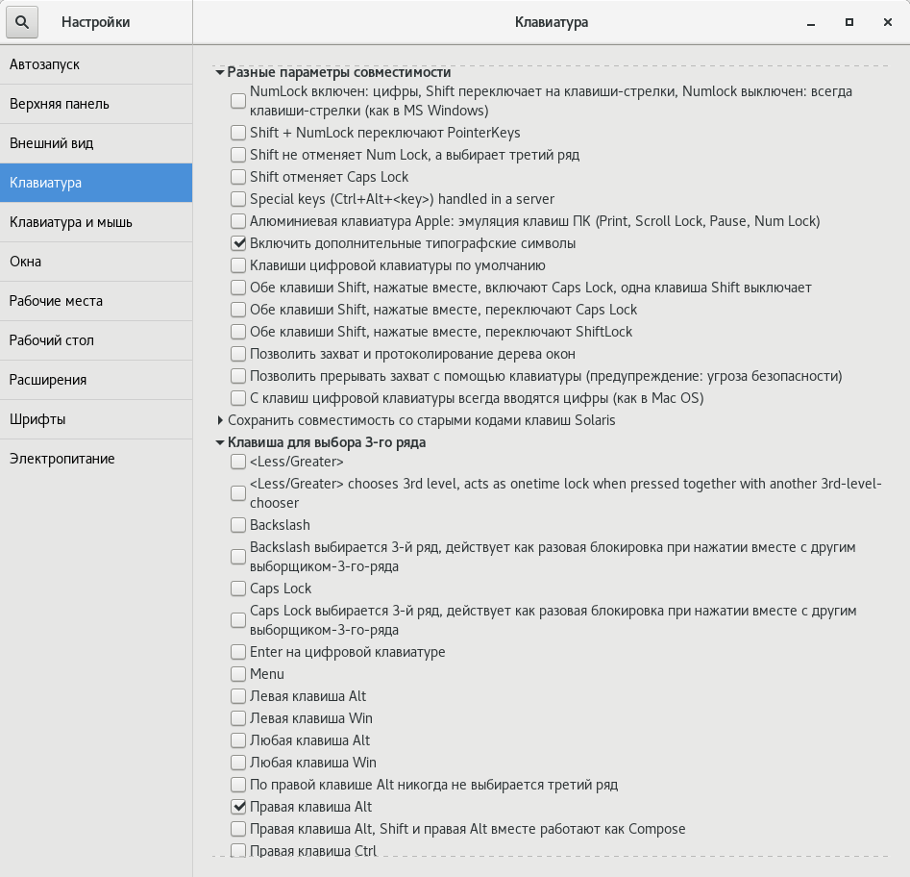Tick Правая клавиша Ctrl checkbox

pos(238,850)
